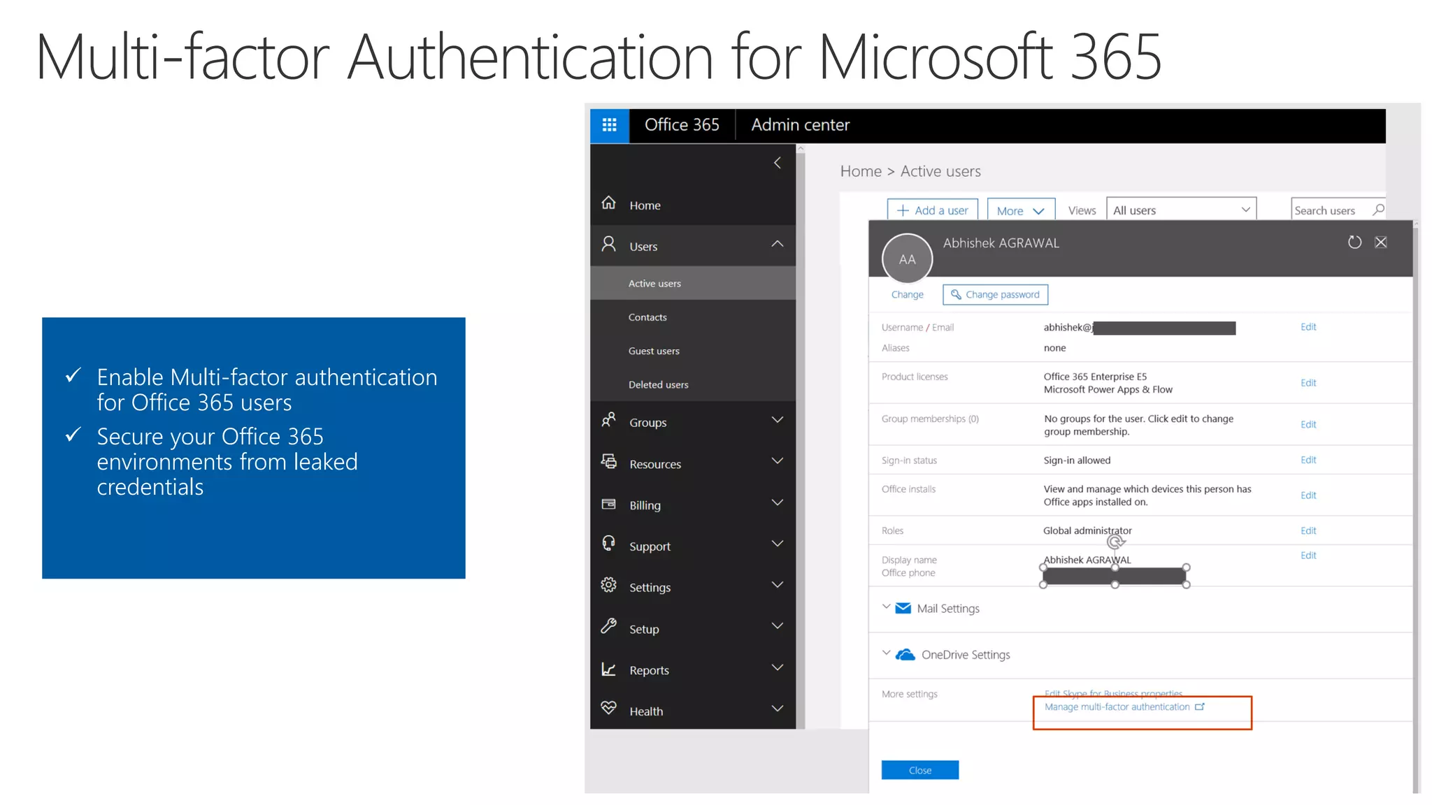Click the Home house icon in sidebar

(x=608, y=203)
